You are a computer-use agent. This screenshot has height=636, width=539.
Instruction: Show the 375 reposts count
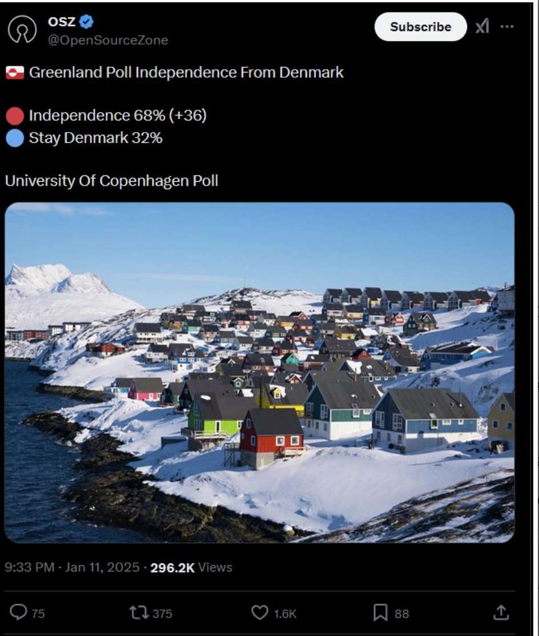coord(162,613)
